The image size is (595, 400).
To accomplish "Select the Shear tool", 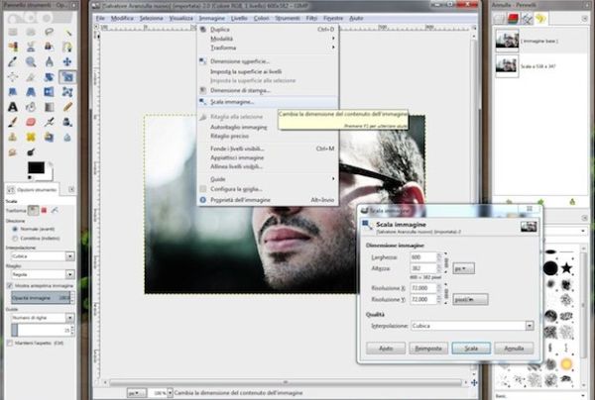I will 13,92.
